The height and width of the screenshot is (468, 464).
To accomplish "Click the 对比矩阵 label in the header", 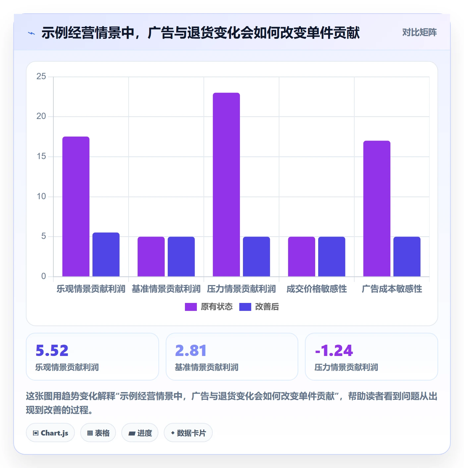I will pyautogui.click(x=419, y=32).
